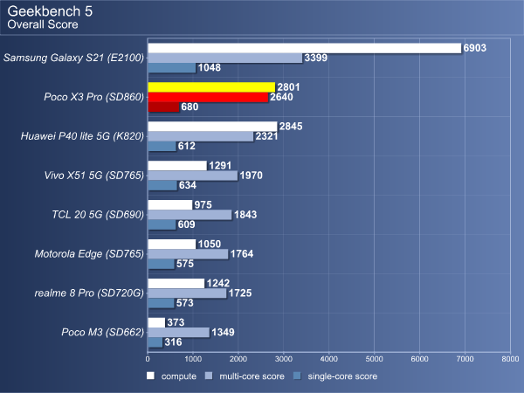Click the 8000 axis tick label
Screen dimensions: 524x393
510,359
